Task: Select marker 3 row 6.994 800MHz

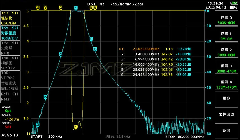Action: point(156,59)
